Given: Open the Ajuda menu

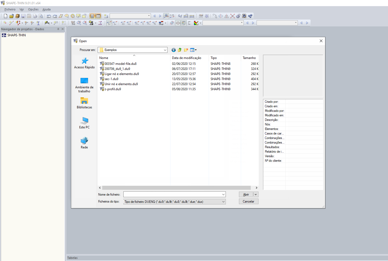Looking at the screenshot, I should [47, 9].
